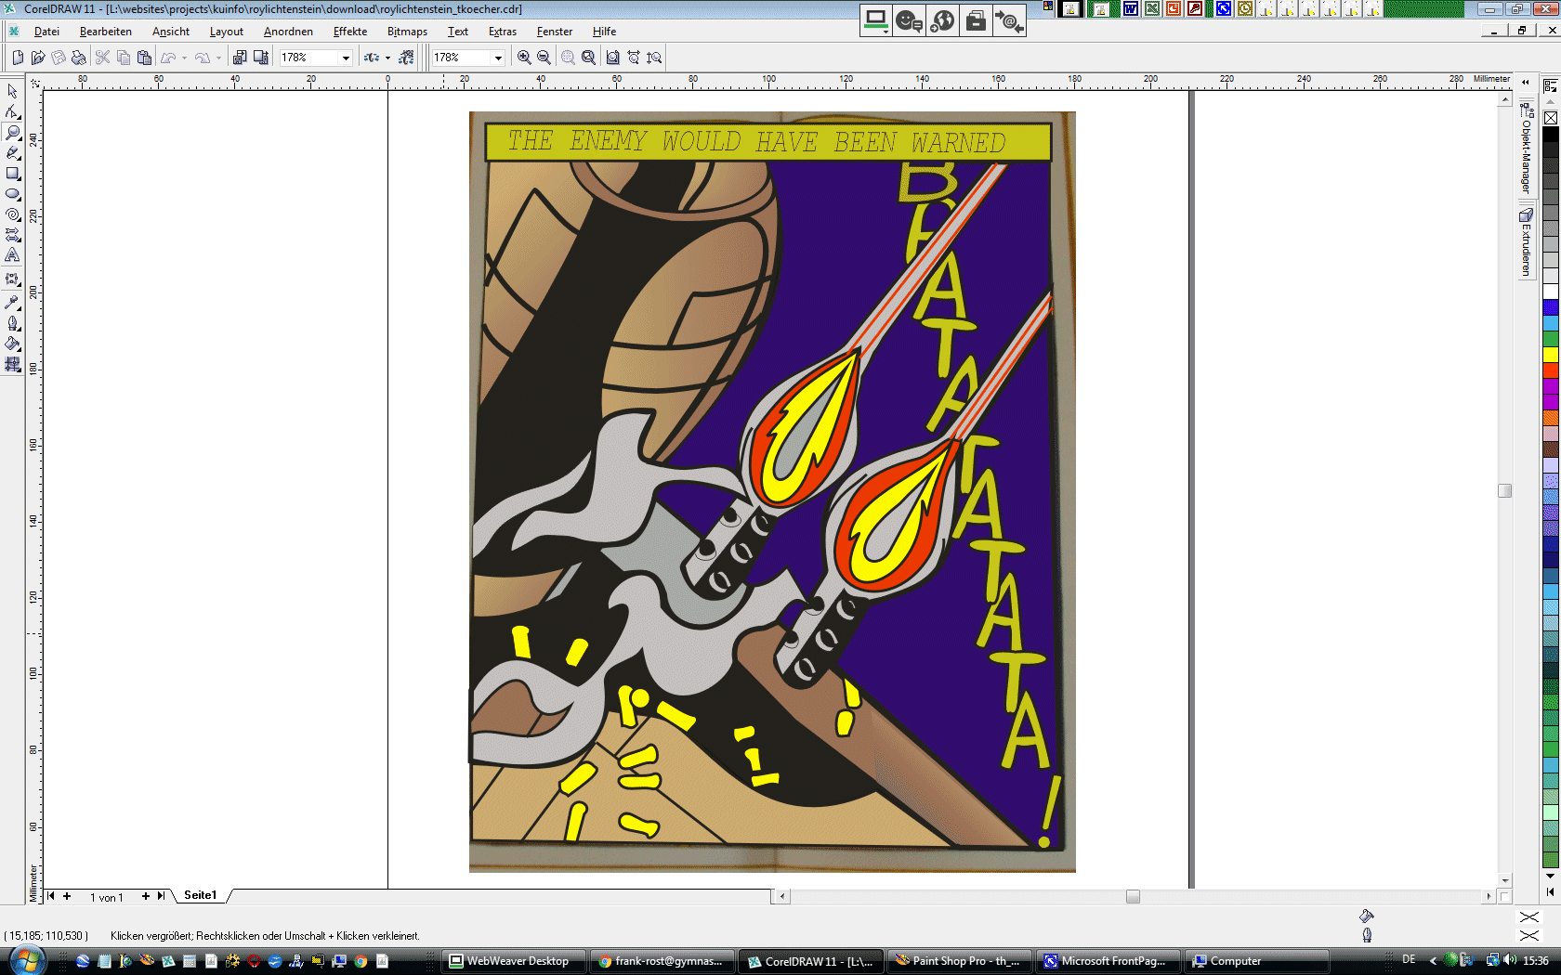Select the Interactive Mesh Fill tool
This screenshot has height=975, width=1561.
(x=12, y=364)
